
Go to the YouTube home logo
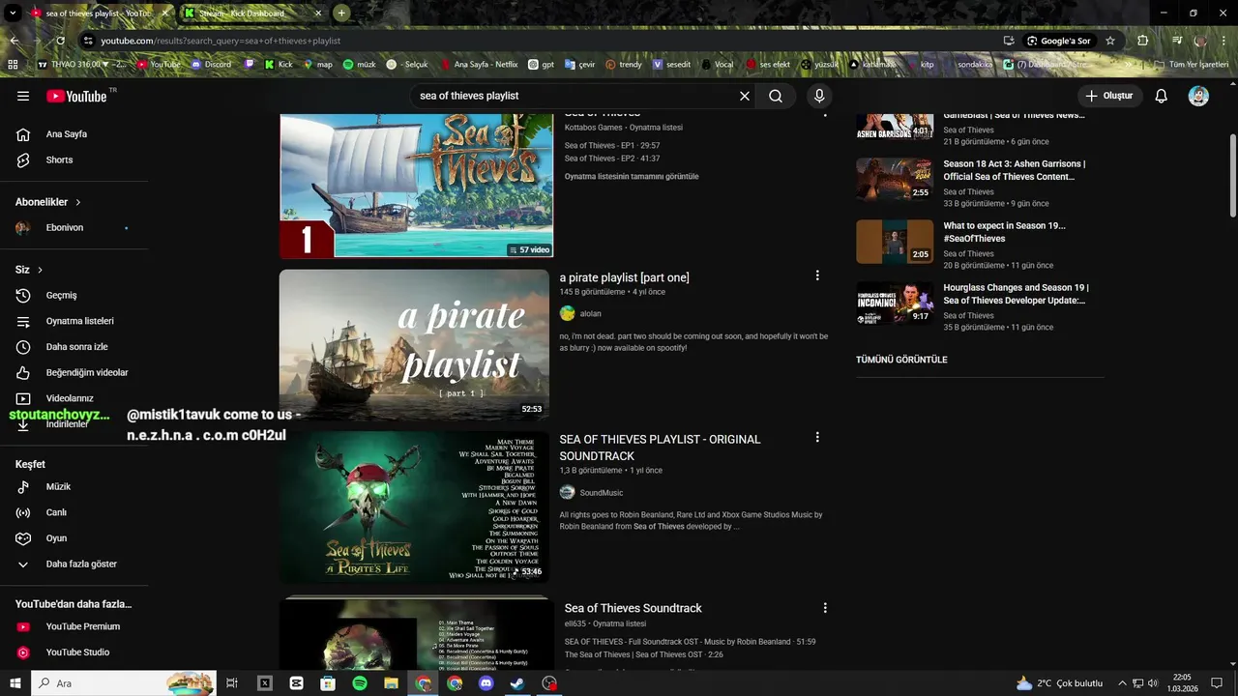[76, 96]
